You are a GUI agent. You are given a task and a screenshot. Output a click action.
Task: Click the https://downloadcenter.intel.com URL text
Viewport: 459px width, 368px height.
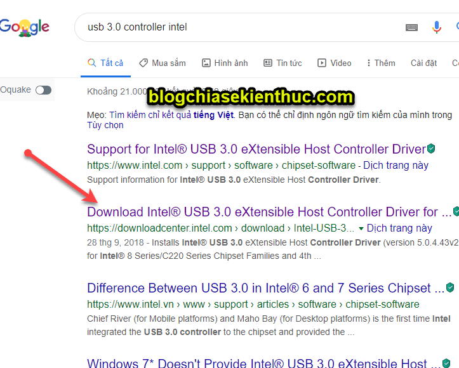(221, 228)
